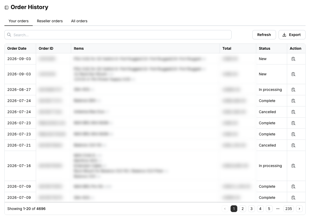Go to the previous page arrow
This screenshot has width=310, height=218.
(x=225, y=209)
